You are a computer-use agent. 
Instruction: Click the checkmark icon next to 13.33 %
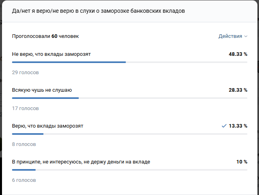pos(224,126)
